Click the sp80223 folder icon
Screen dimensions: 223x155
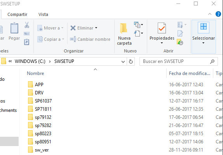pyautogui.click(x=30, y=133)
